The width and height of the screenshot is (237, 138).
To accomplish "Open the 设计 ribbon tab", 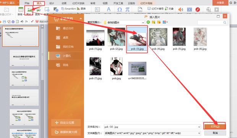I will click(x=52, y=3).
